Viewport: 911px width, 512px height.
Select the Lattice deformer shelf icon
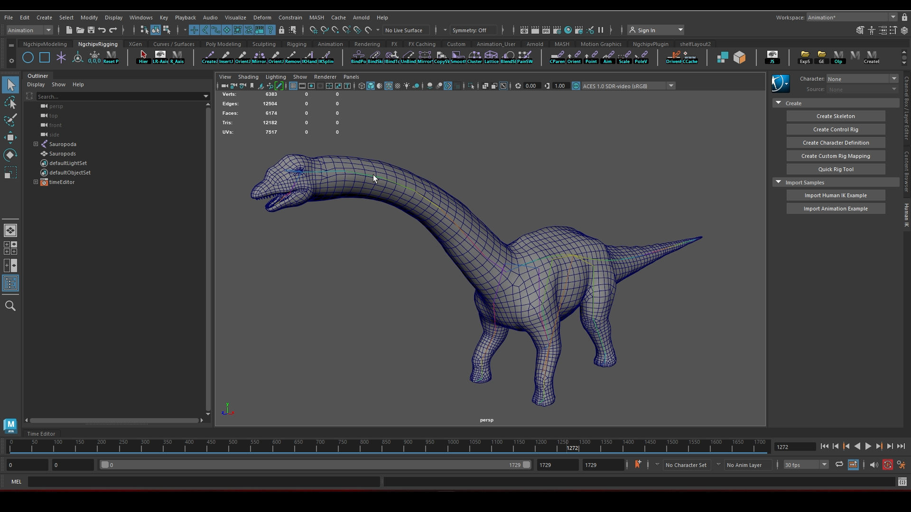point(491,57)
